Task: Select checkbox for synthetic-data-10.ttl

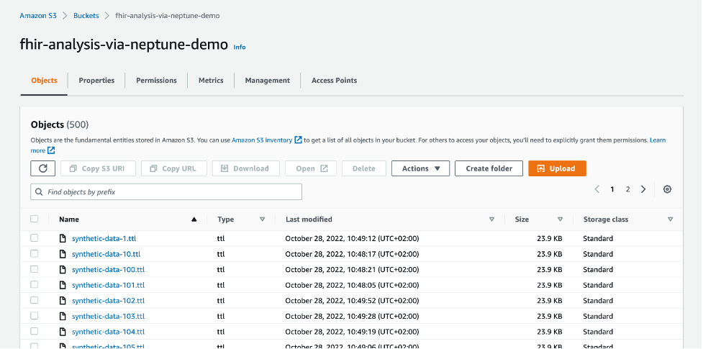Action: [34, 254]
